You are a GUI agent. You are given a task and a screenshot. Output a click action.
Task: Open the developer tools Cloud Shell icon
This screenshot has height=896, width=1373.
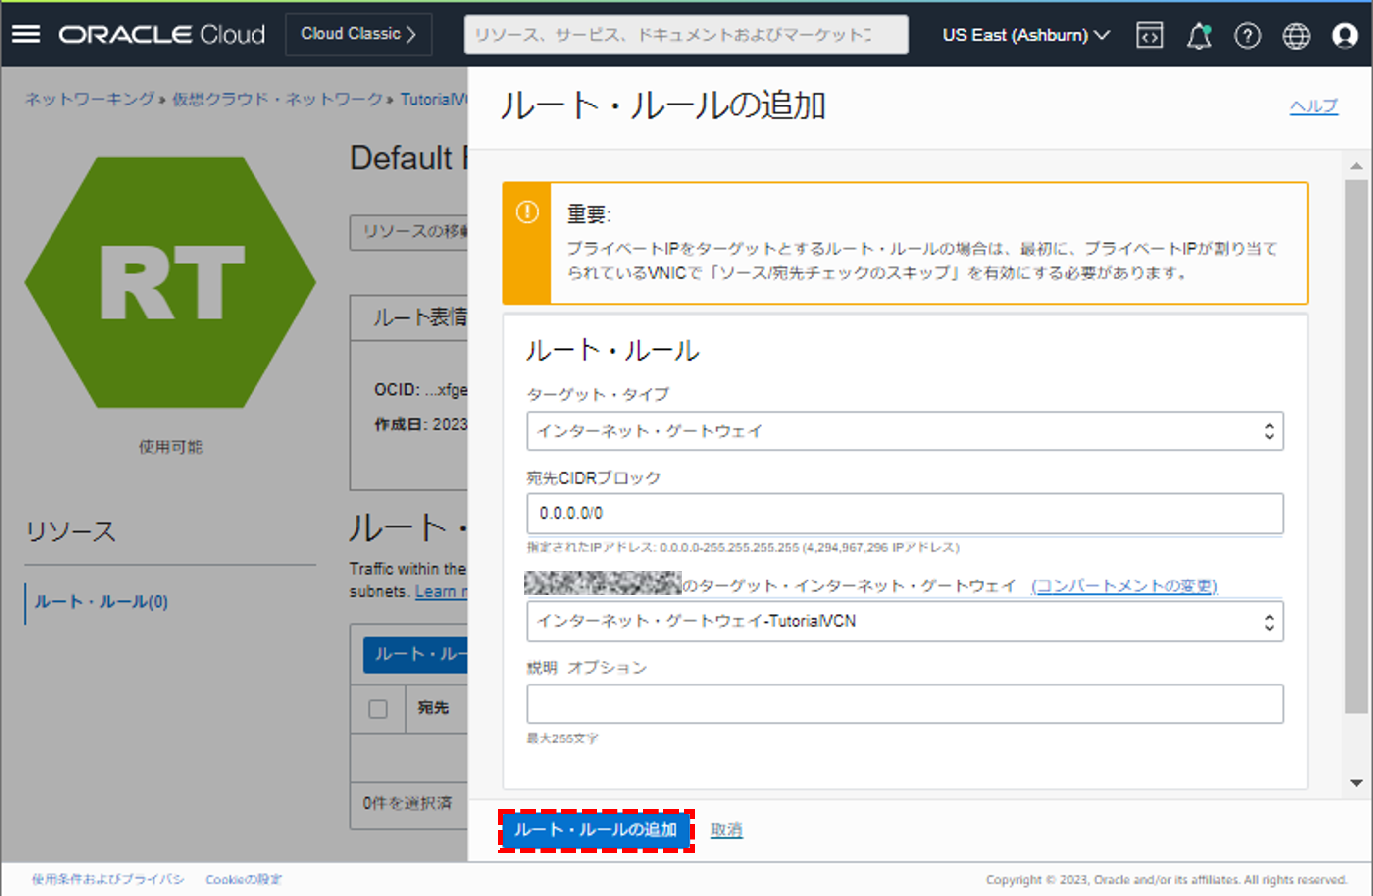tap(1149, 35)
